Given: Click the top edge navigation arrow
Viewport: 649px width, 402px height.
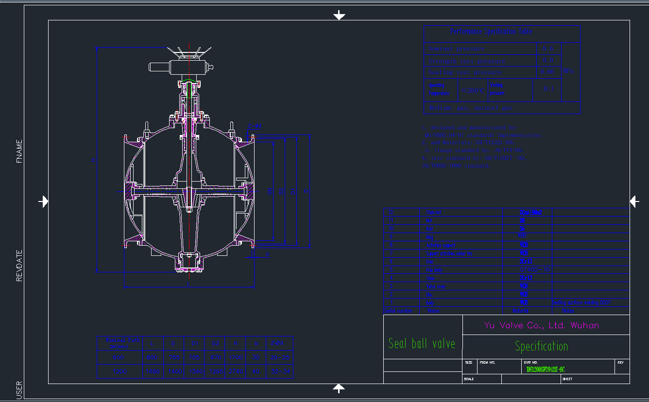Looking at the screenshot, I should (x=339, y=14).
